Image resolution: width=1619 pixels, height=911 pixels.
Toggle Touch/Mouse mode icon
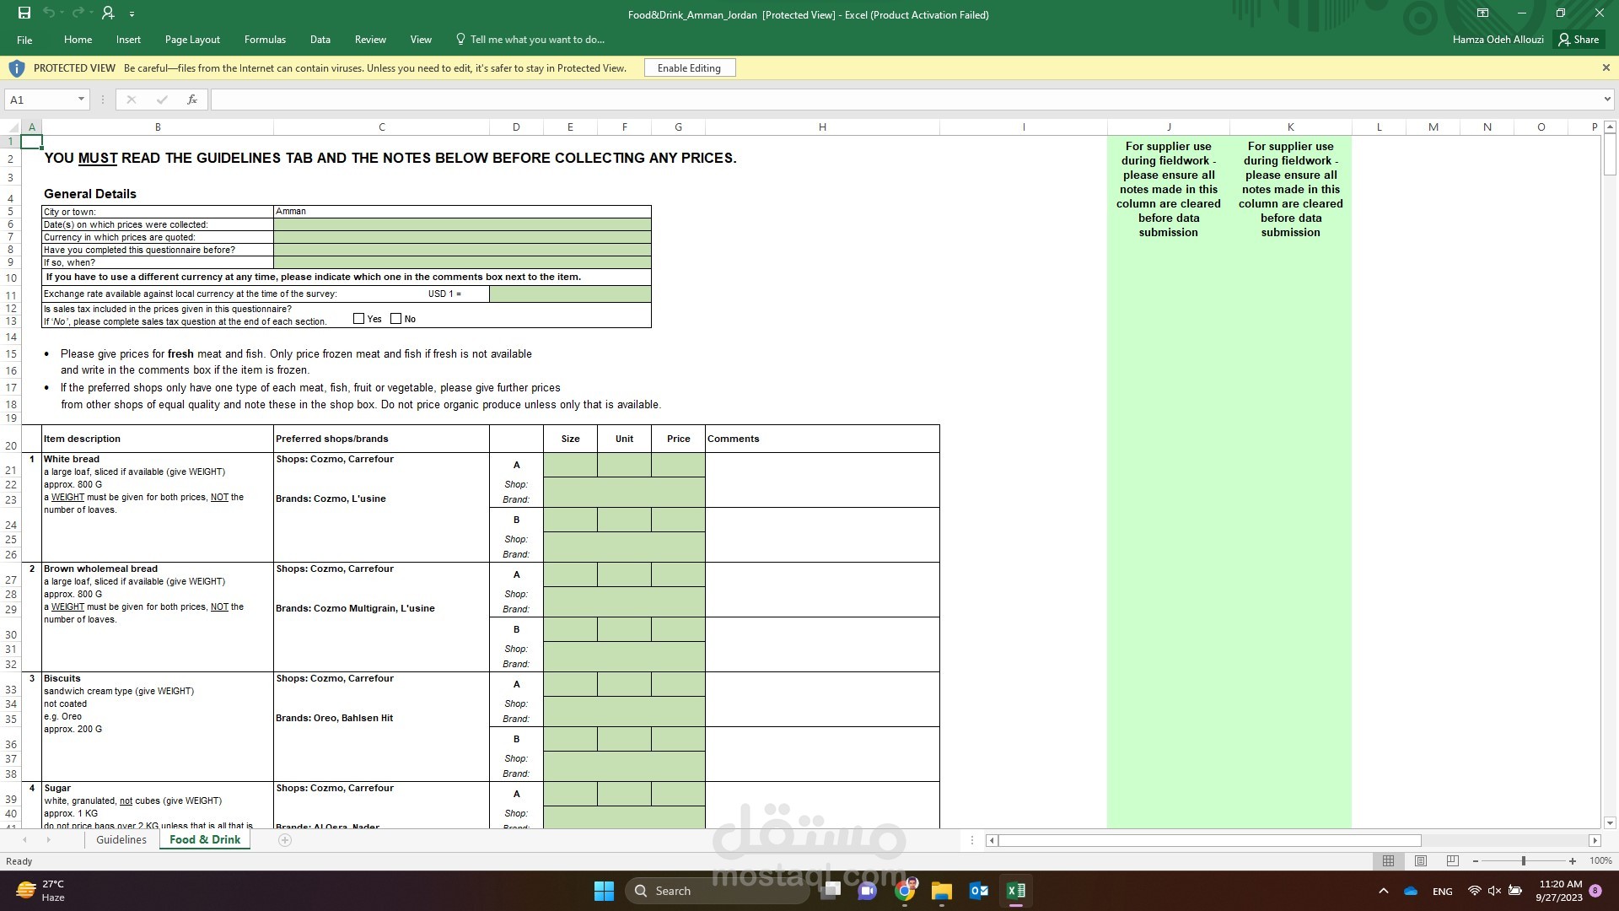(108, 13)
